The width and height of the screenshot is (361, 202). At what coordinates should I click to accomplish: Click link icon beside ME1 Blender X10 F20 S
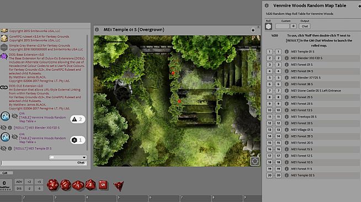click(x=286, y=58)
